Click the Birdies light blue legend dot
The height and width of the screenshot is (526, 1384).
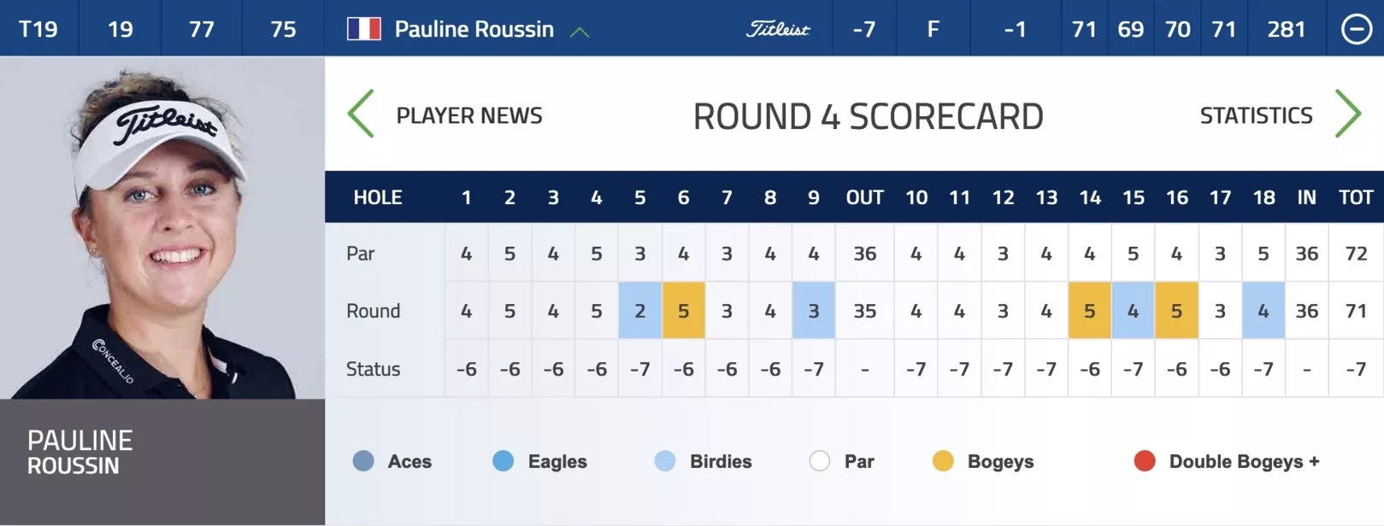(664, 461)
